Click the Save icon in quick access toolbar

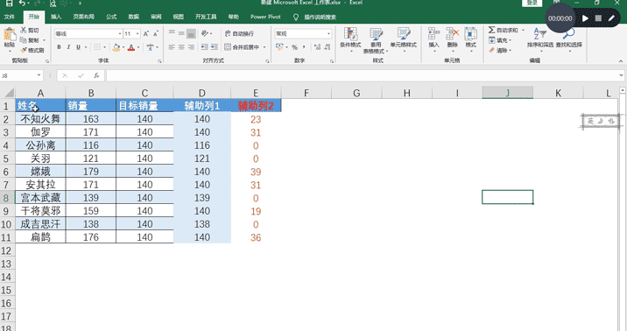coord(9,3)
